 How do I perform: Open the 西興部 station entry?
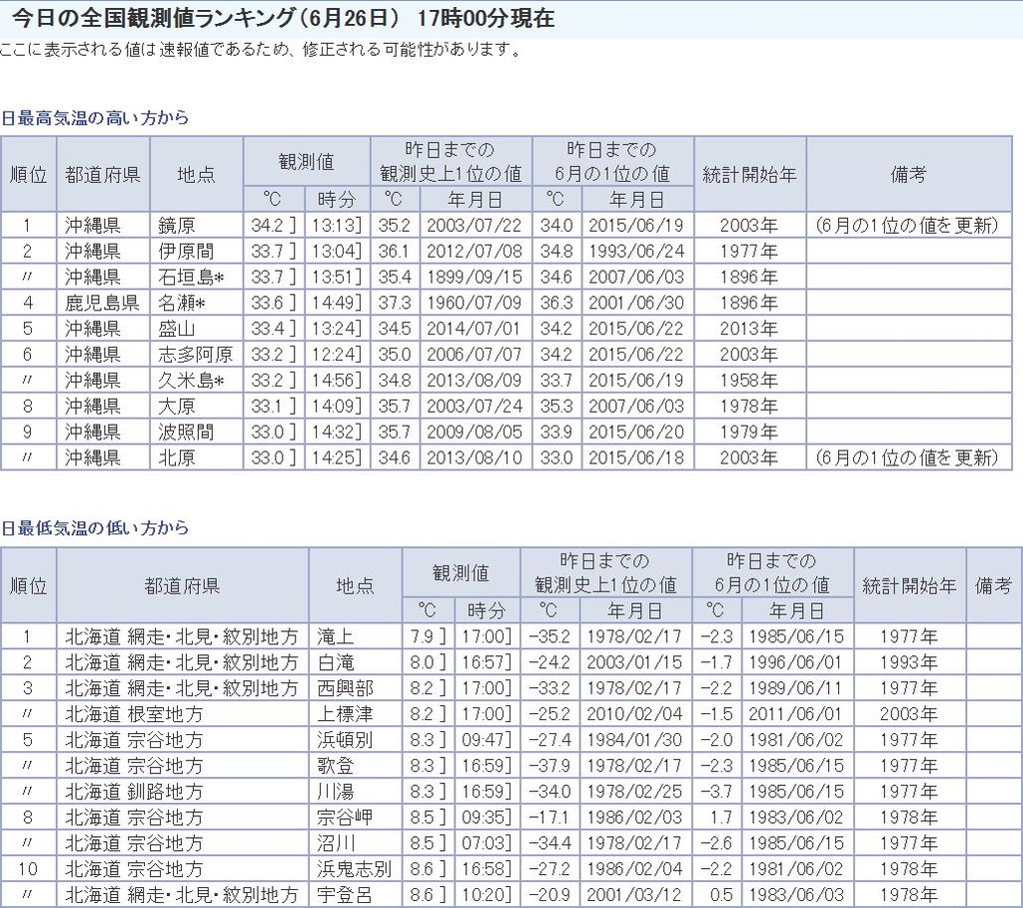(343, 688)
